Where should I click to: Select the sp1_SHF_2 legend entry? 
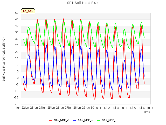pyautogui.click(x=59, y=120)
